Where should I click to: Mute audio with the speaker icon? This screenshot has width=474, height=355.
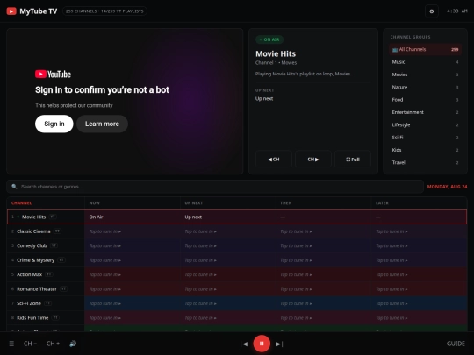tap(73, 344)
